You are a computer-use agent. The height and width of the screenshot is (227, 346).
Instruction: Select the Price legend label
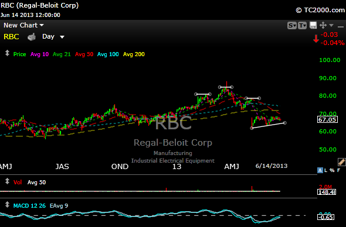point(19,54)
